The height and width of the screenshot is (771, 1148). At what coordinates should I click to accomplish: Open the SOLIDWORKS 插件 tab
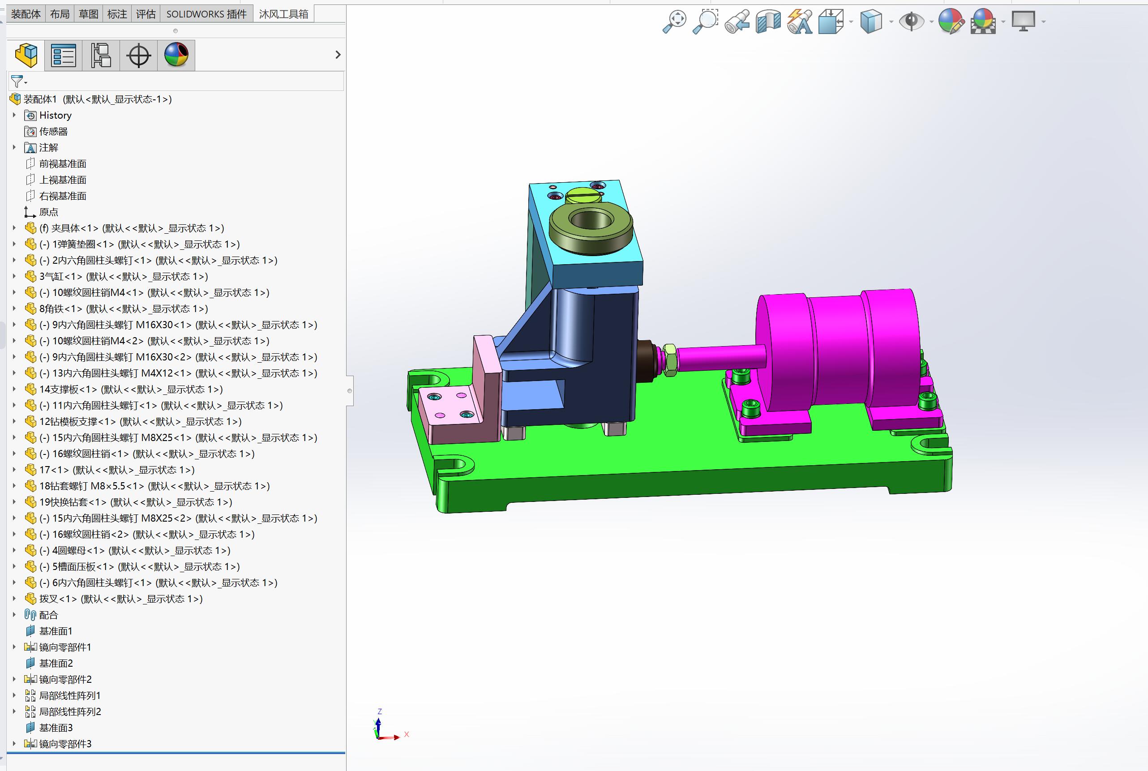pos(206,14)
